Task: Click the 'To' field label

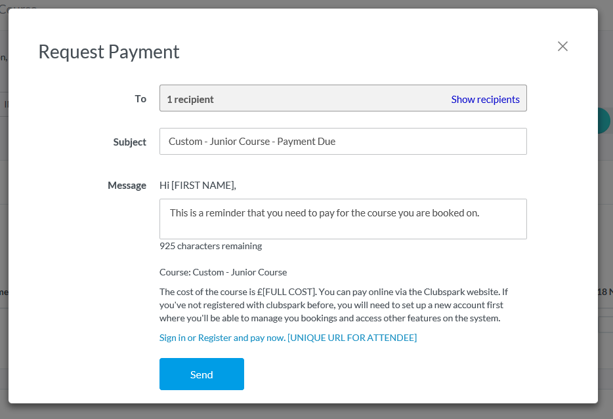Action: pyautogui.click(x=140, y=98)
